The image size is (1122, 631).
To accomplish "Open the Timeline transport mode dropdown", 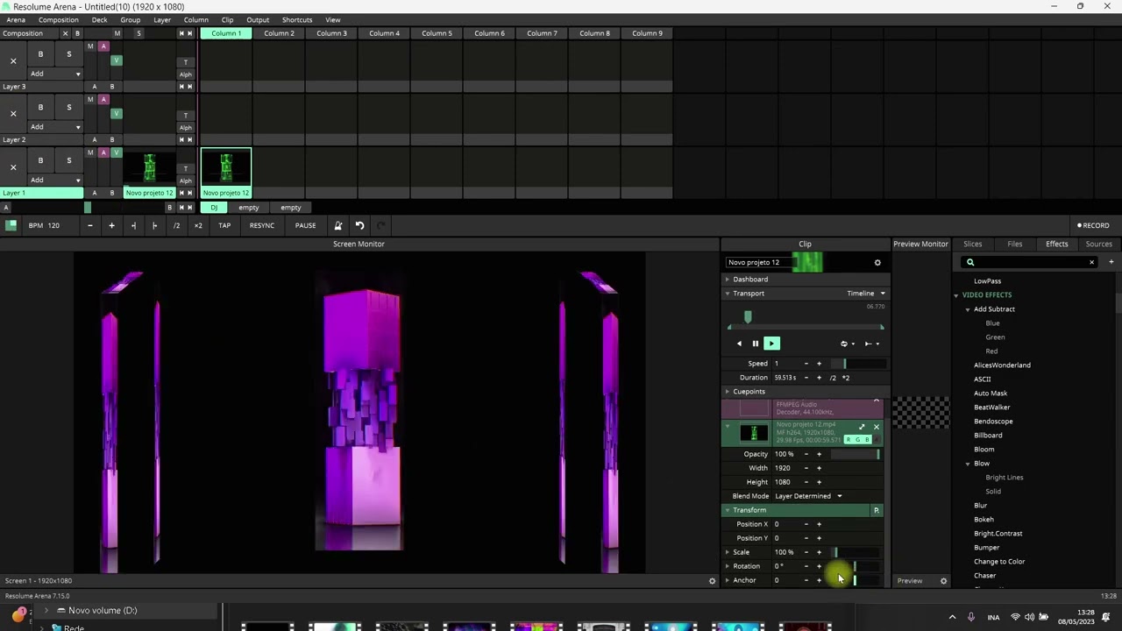I will coord(865,294).
